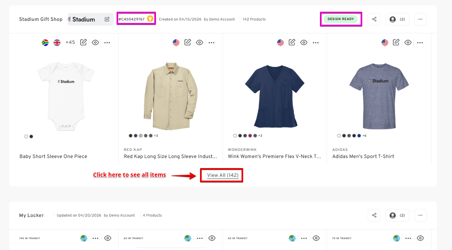Screen dimensions: 452x250
Task: Expand the +45 additional countries indicator
Action: point(70,42)
